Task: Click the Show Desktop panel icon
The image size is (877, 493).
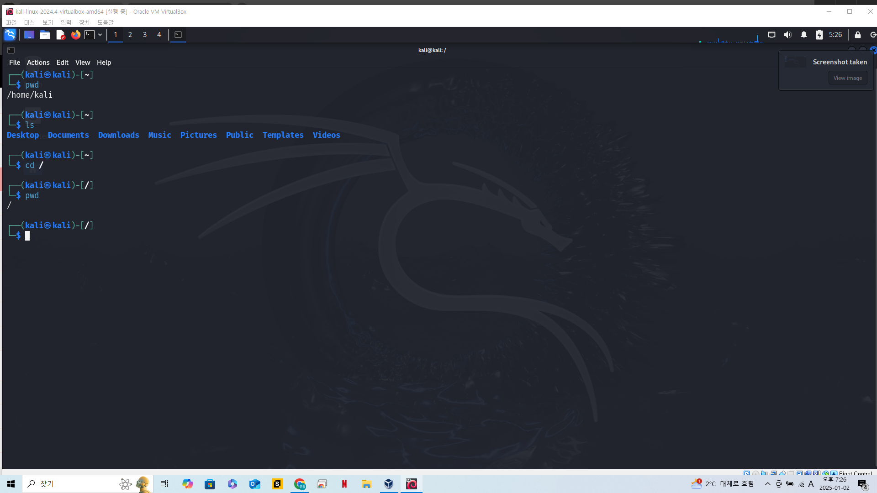Action: pyautogui.click(x=29, y=35)
